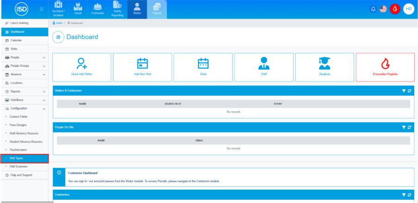This screenshot has width=418, height=203.
Task: Open Custom Fields under Configuration
Action: pos(25,117)
